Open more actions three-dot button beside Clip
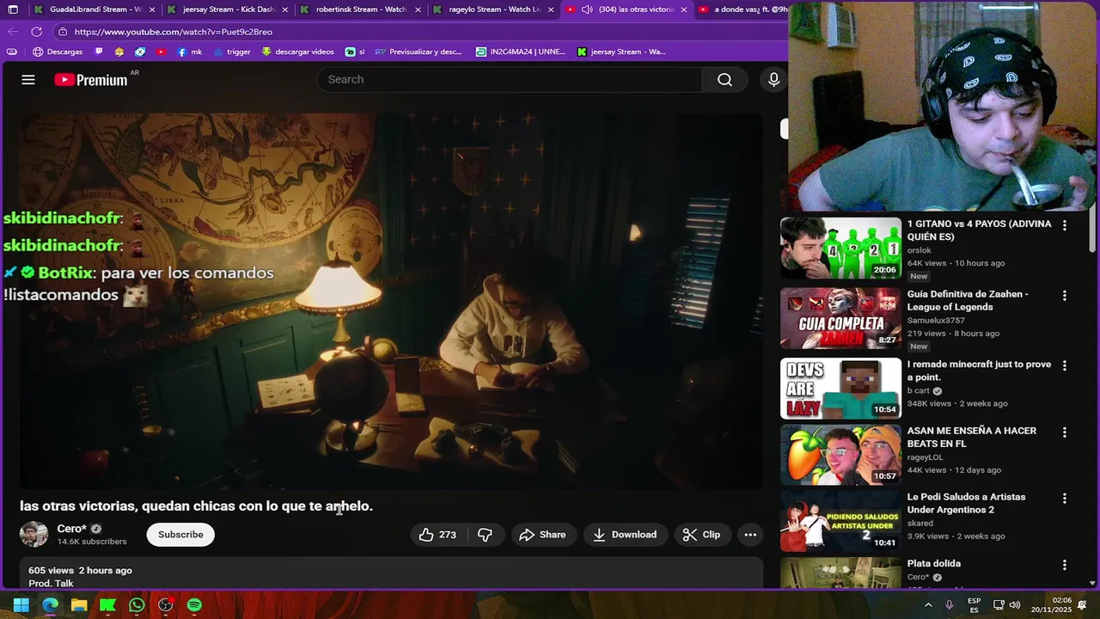The width and height of the screenshot is (1100, 619). pos(750,535)
